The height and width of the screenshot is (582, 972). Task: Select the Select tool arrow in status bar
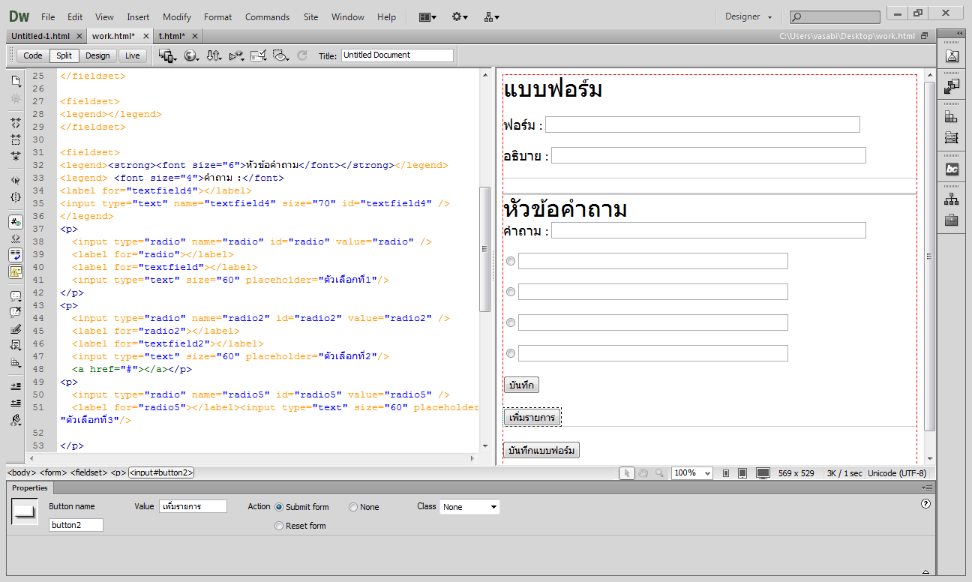coord(627,473)
